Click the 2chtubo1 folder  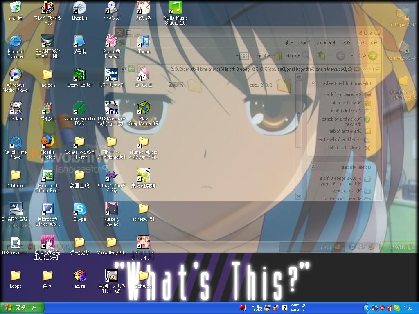(x=16, y=178)
